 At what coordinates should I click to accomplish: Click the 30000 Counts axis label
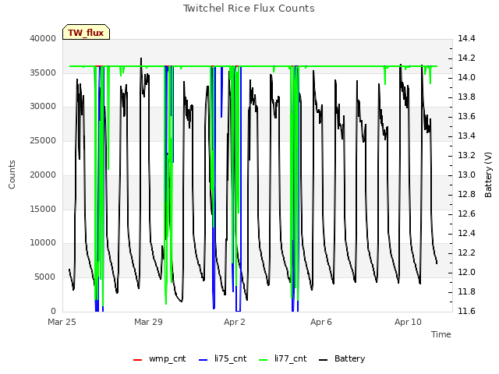(43, 107)
